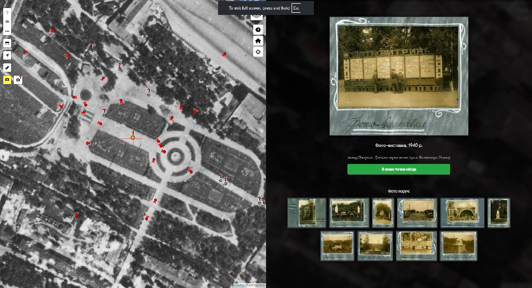Open the Leaflet attribution link
Viewport: 532px width, 288px height.
(239, 286)
